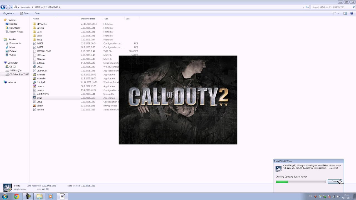The width and height of the screenshot is (356, 200).
Task: Select the instmsiw application
Action: (x=41, y=78)
